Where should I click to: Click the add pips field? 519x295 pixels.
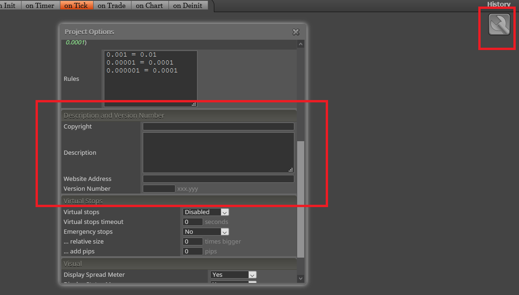(193, 251)
